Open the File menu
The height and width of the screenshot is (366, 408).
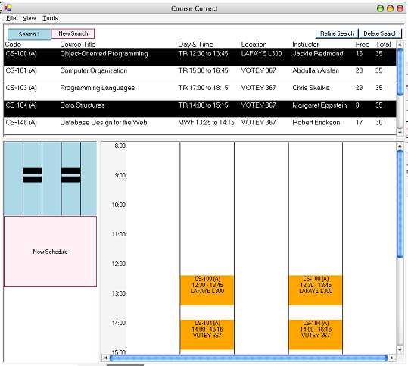point(11,18)
